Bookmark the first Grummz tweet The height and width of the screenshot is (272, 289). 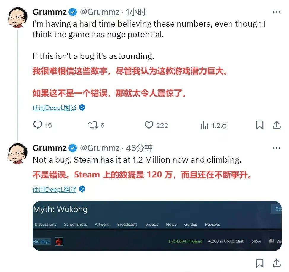[260, 125]
